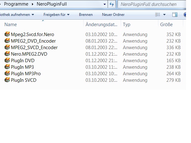Screen dimensions: 191x143
Task: Click the PlugIn MP3 file icon
Action: tap(7, 67)
